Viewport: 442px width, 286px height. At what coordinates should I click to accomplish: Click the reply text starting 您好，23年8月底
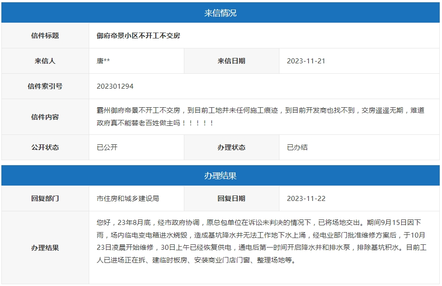pyautogui.click(x=262, y=241)
